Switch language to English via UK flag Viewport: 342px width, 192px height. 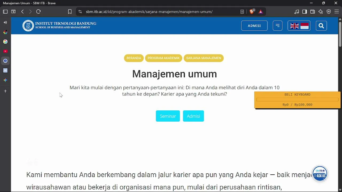[294, 26]
